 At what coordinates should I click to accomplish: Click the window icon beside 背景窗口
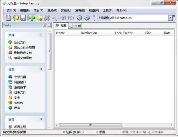click(x=10, y=82)
